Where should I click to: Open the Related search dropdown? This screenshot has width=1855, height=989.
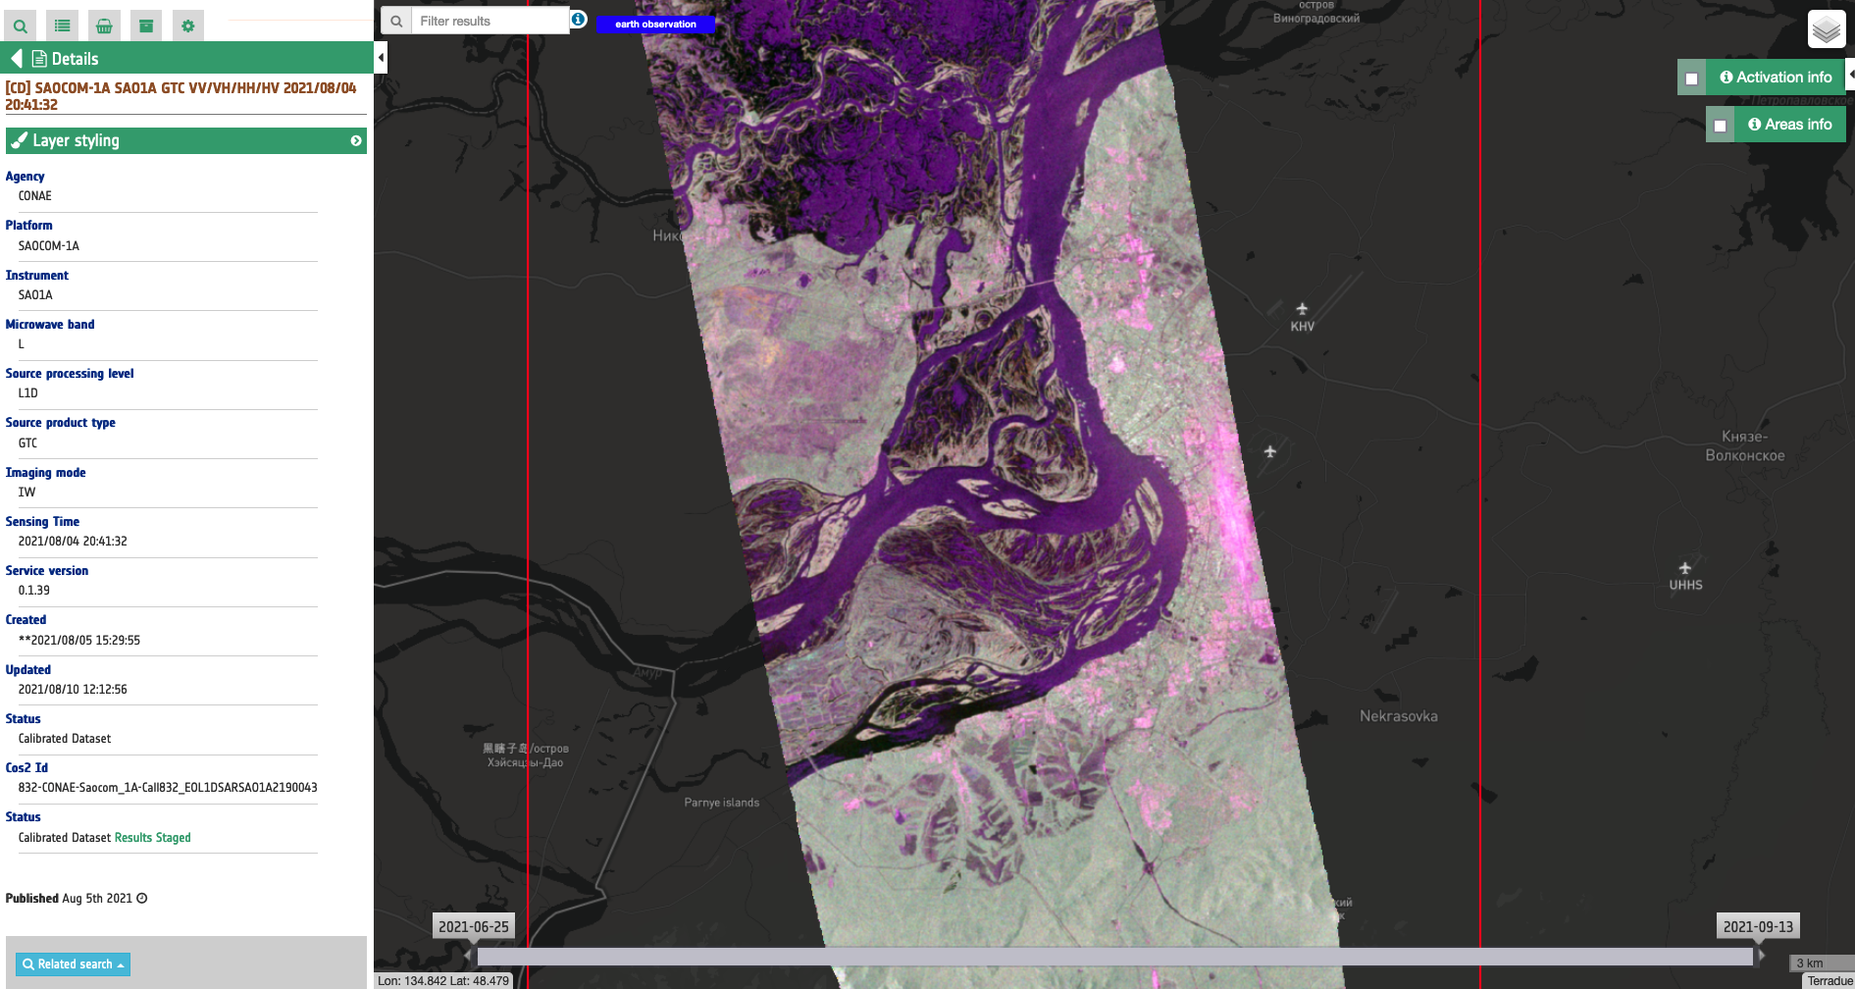click(74, 964)
